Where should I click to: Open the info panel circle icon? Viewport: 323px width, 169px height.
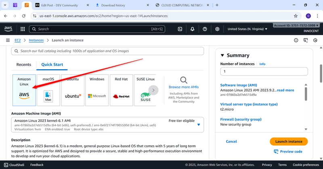coord(296,40)
